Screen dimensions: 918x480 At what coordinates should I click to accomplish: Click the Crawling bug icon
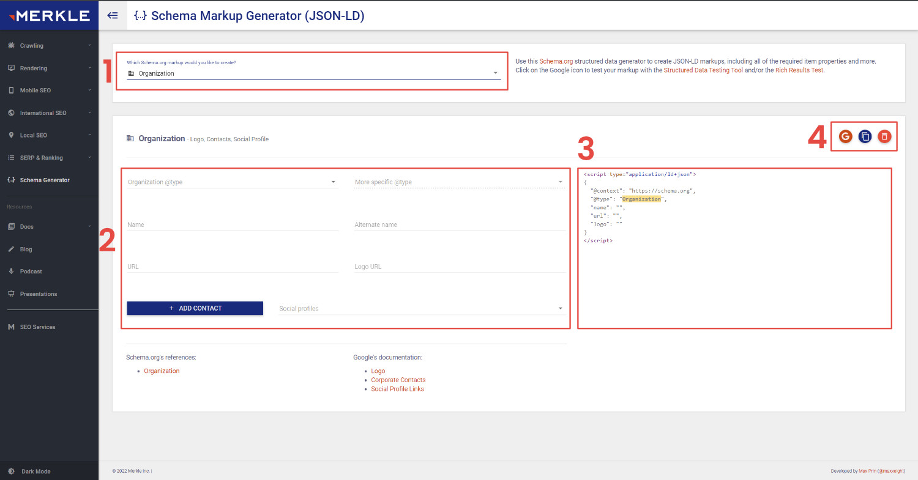11,45
